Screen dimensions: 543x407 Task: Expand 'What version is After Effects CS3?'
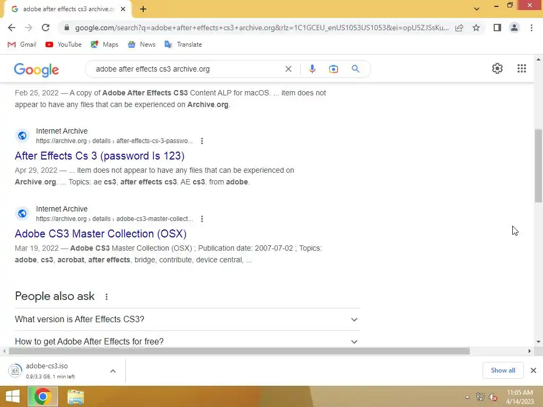click(x=187, y=320)
